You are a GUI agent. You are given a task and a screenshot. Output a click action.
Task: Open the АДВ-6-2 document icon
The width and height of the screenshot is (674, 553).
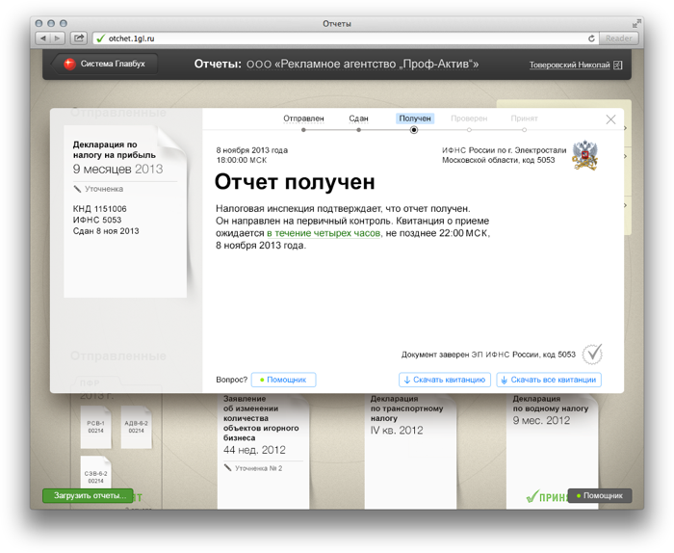tap(136, 429)
